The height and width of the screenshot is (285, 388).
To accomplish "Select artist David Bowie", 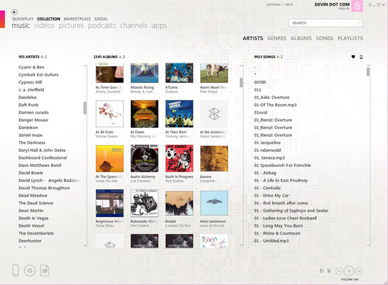I will click(x=31, y=172).
